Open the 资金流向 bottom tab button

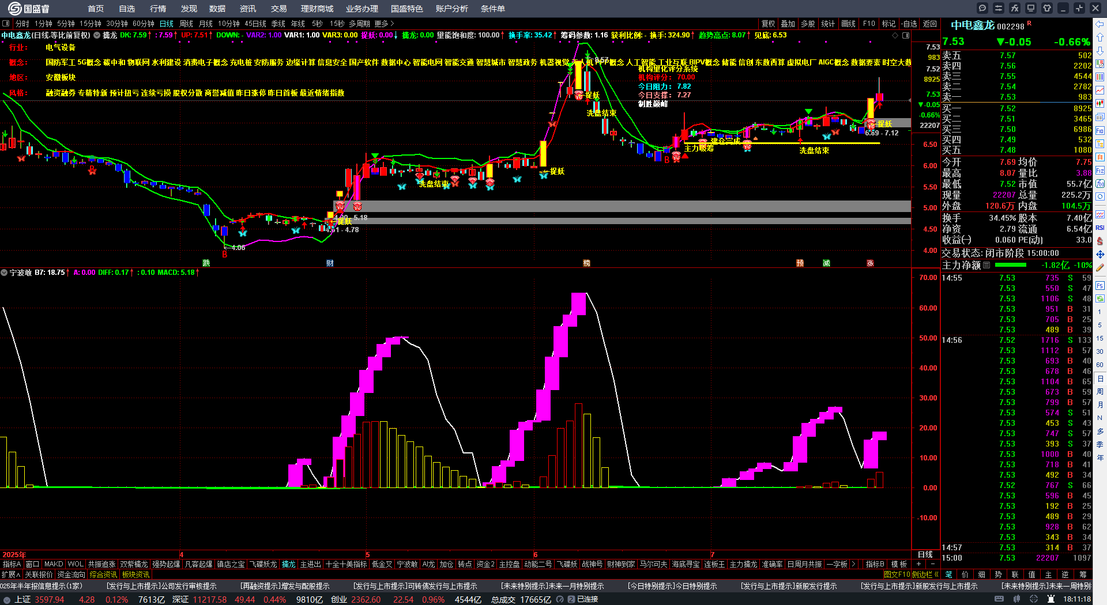point(71,574)
